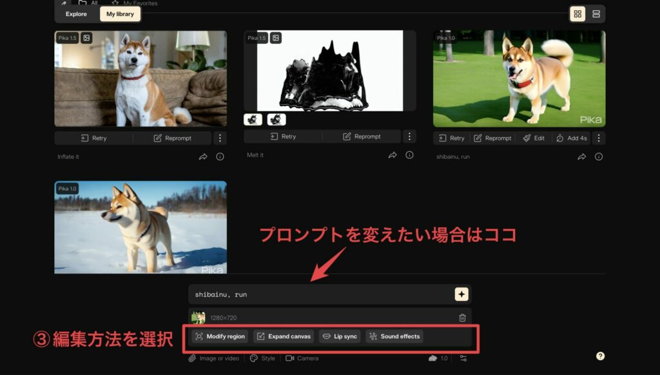Select the Modify region tool
The width and height of the screenshot is (660, 375).
coord(218,336)
